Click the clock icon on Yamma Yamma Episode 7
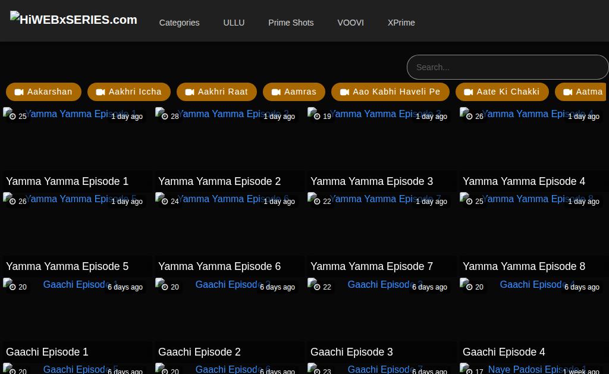Screen dimensions: 609x374 point(317,202)
